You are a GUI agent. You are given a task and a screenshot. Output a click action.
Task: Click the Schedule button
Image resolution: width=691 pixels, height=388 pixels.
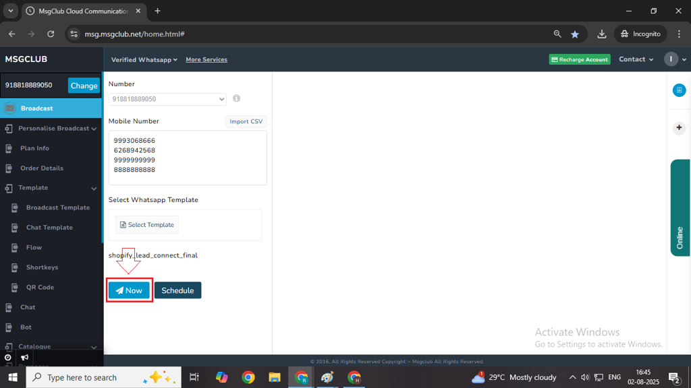tap(177, 290)
